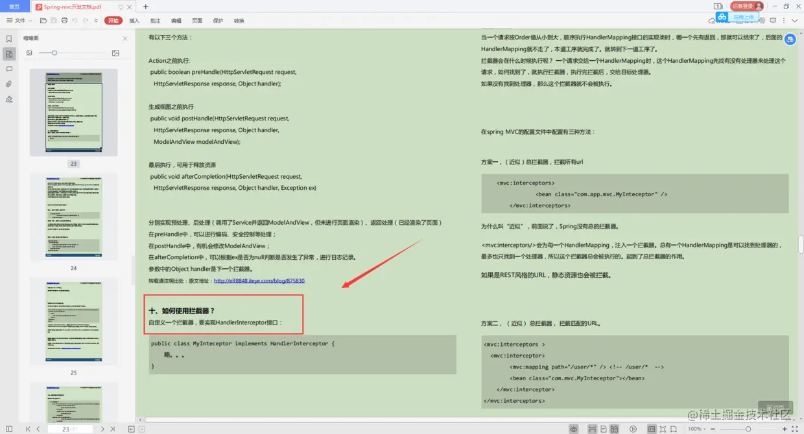
Task: Click the screen cast icon on the PDF tab
Action: point(121,6)
